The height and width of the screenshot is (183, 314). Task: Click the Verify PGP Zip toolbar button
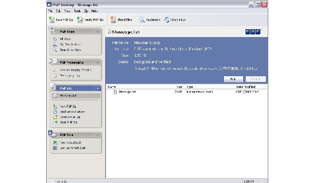(90, 20)
